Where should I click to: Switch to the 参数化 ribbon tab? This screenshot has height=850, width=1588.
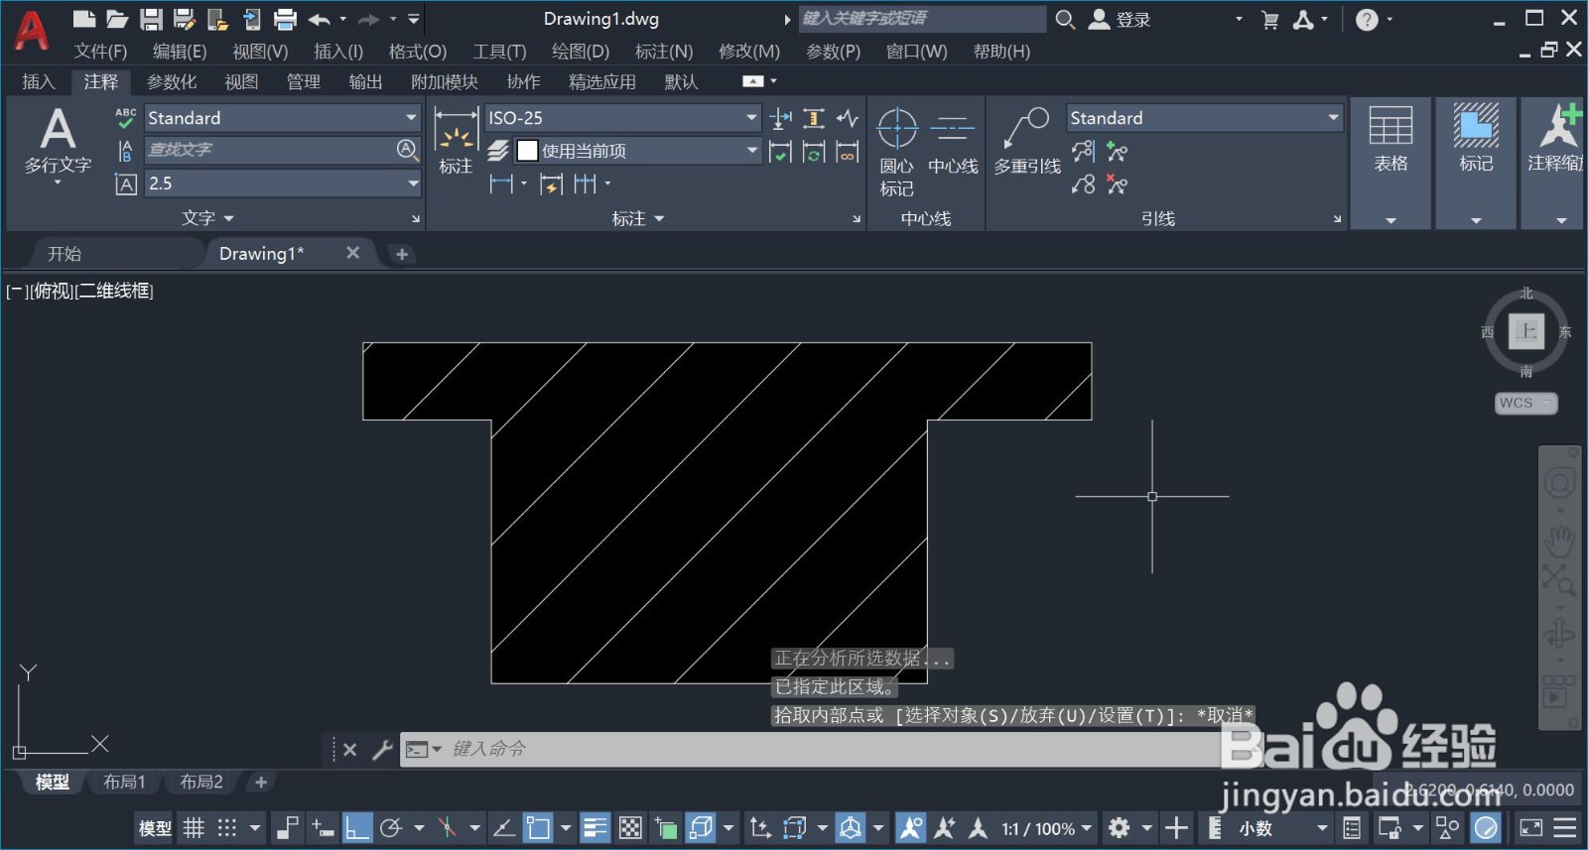(172, 81)
